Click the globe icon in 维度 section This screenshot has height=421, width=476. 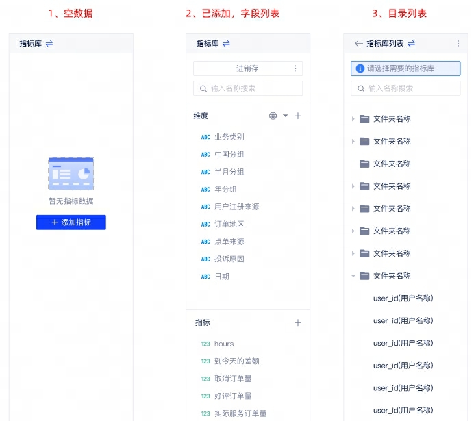(273, 116)
